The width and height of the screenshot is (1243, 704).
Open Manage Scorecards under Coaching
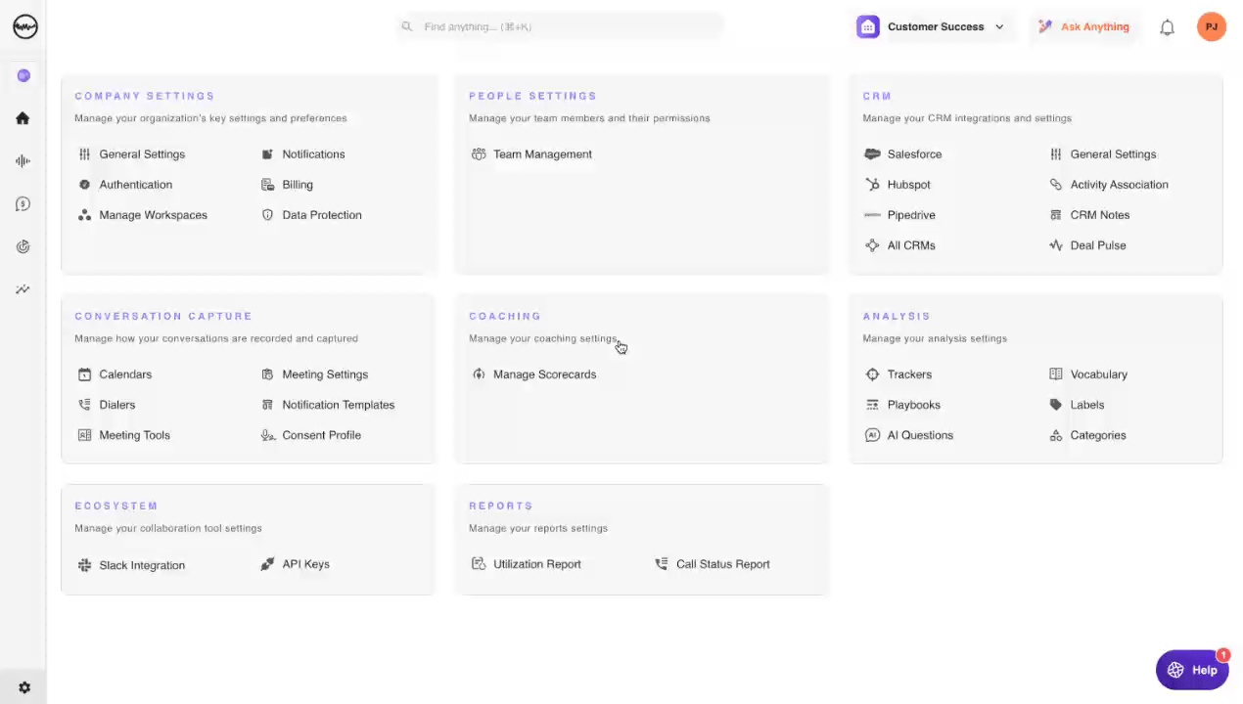[x=543, y=374]
